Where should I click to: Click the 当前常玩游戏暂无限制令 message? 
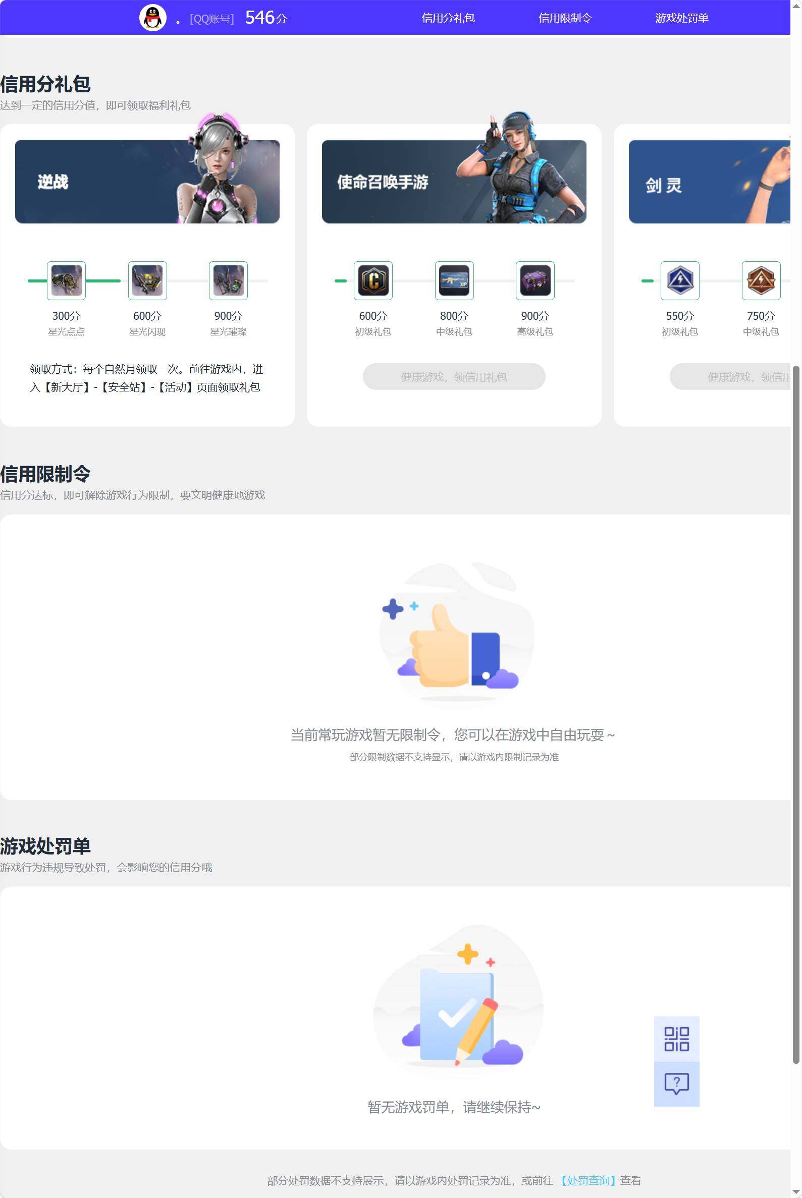pyautogui.click(x=453, y=735)
